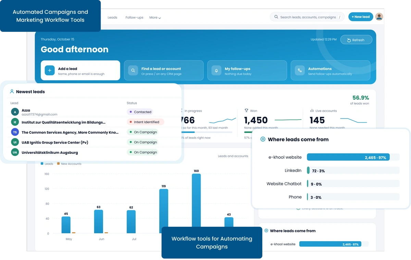The image size is (411, 260).
Task: Click the Contacted status badge for Azza
Action: 140,112
